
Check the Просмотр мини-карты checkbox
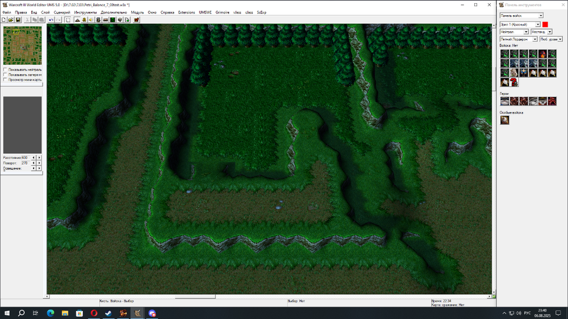(6, 80)
